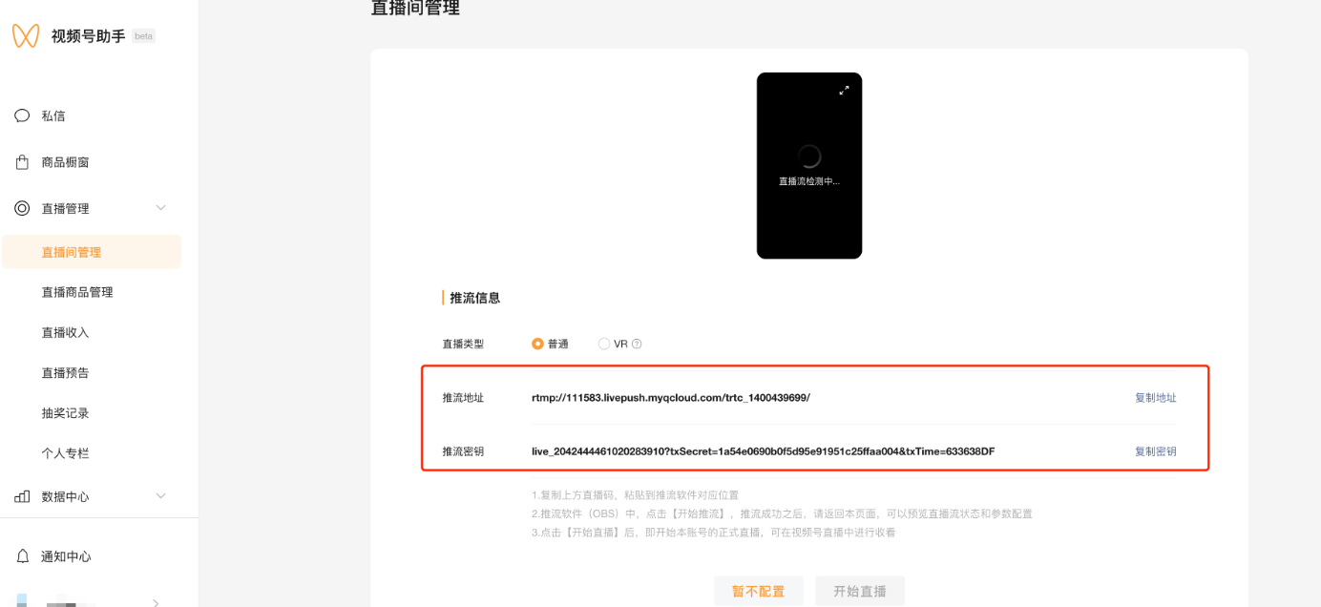
Task: Click the live stream preview thumbnail
Action: click(809, 165)
